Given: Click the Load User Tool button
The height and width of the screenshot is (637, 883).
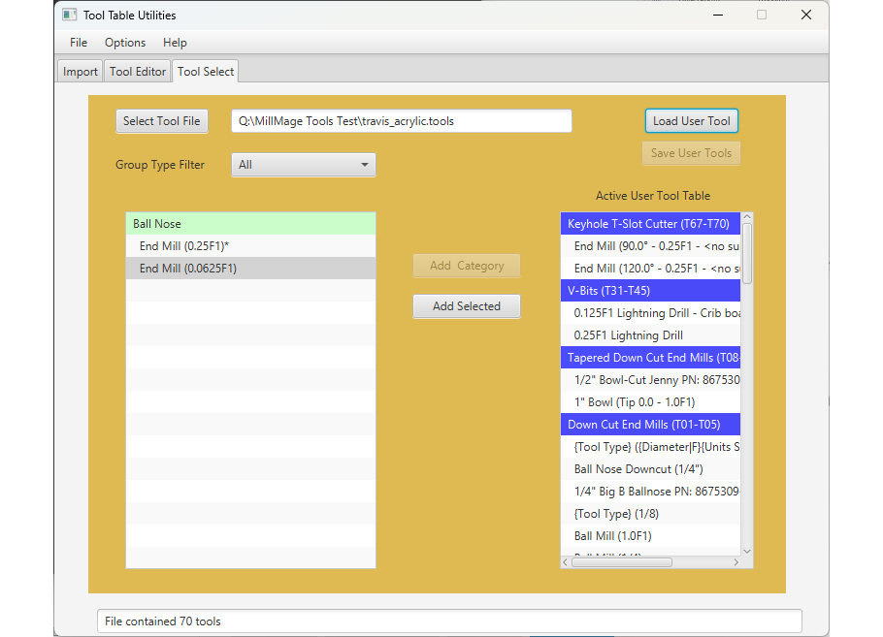Looking at the screenshot, I should point(691,120).
